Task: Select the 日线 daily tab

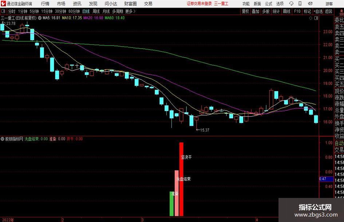Action: coord(86,11)
